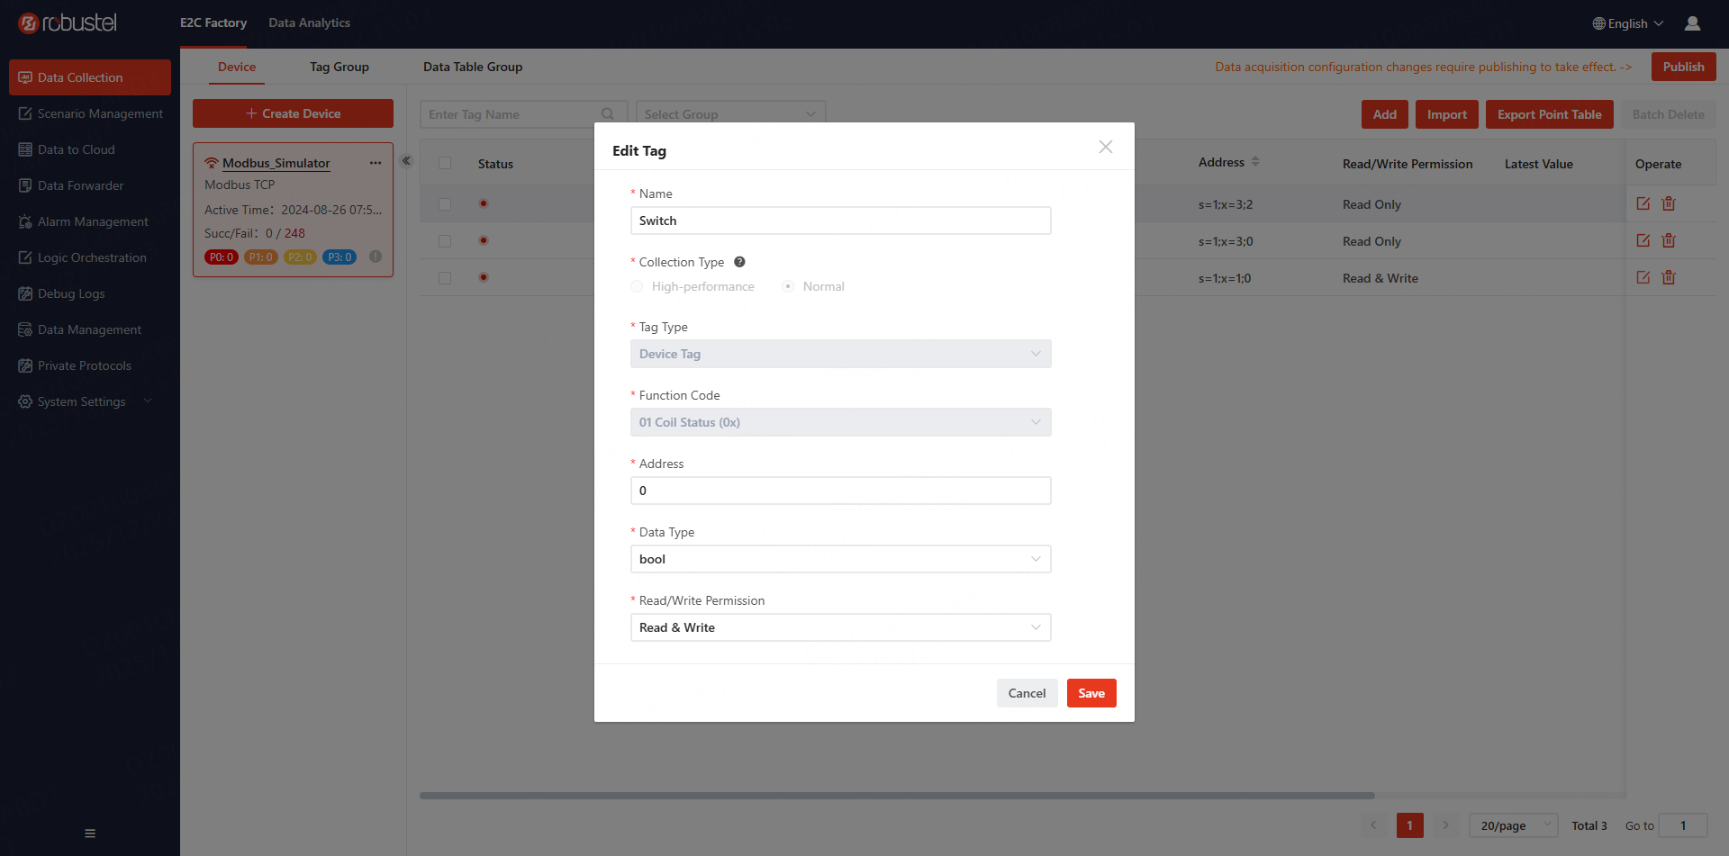
Task: Toggle the select-all checkbox in table header
Action: pyautogui.click(x=445, y=164)
